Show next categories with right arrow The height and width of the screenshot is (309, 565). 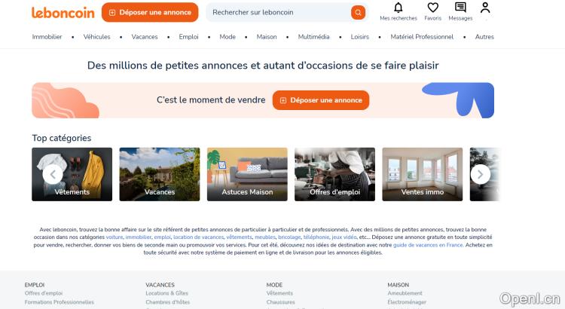pyautogui.click(x=481, y=174)
